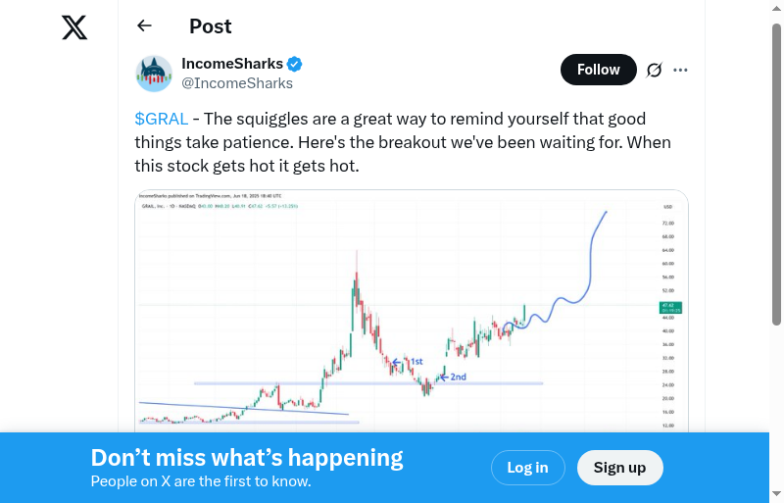
Task: Open the three-dot More menu
Action: pyautogui.click(x=681, y=70)
